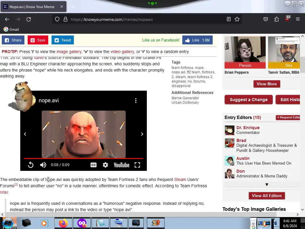This screenshot has height=229, width=305.
Task: Click the red video progress bar
Action: 83,159
